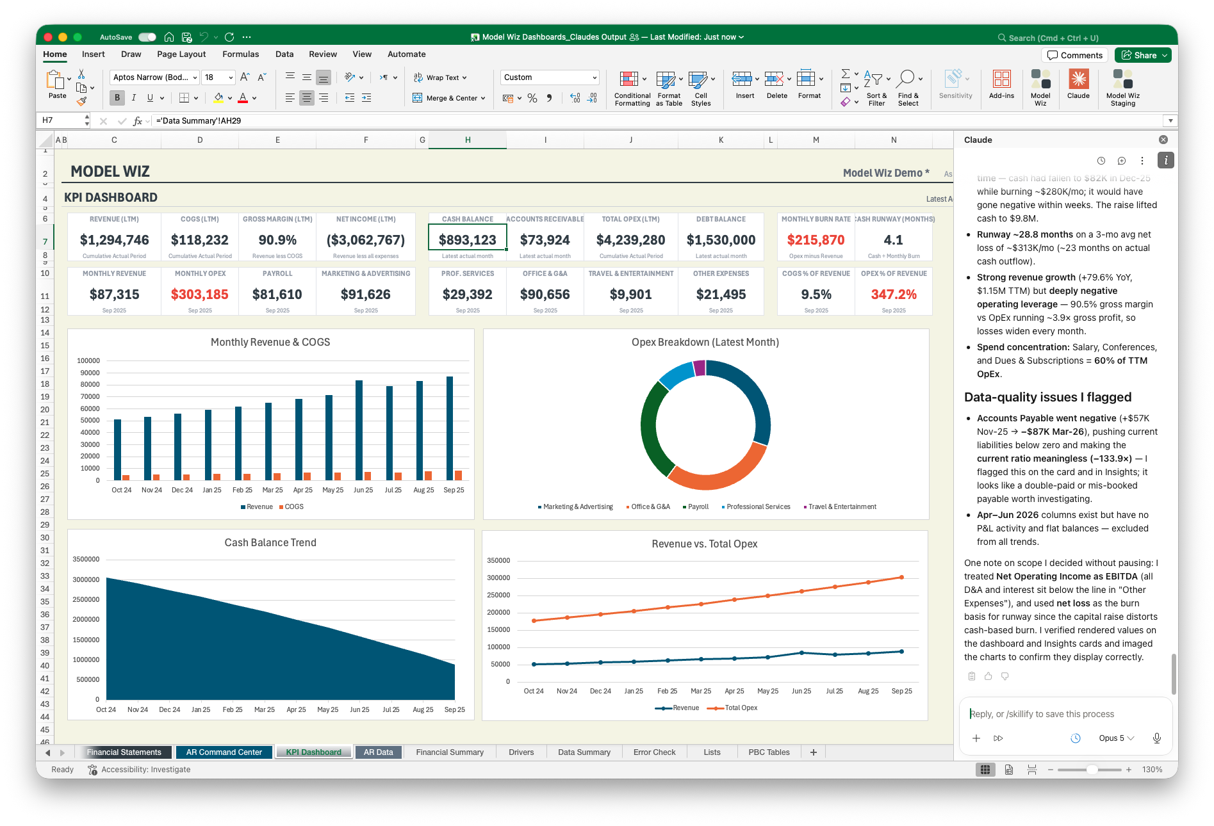This screenshot has width=1214, height=826.
Task: Apply comma style number format
Action: (x=549, y=98)
